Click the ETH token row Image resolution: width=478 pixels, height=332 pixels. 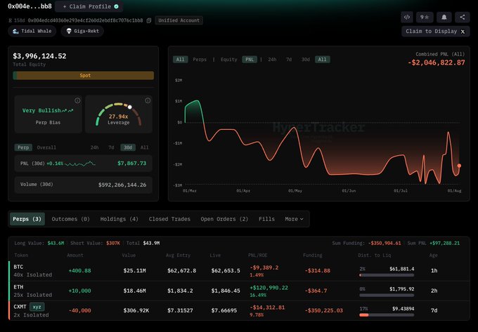click(x=239, y=291)
